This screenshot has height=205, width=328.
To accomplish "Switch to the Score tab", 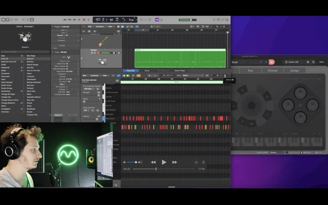I will [147, 71].
